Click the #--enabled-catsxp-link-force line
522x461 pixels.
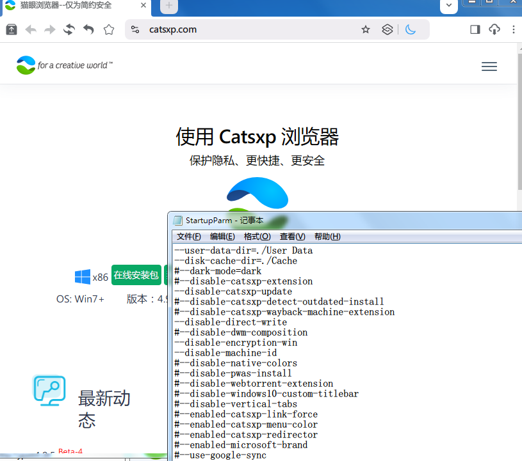coord(246,414)
